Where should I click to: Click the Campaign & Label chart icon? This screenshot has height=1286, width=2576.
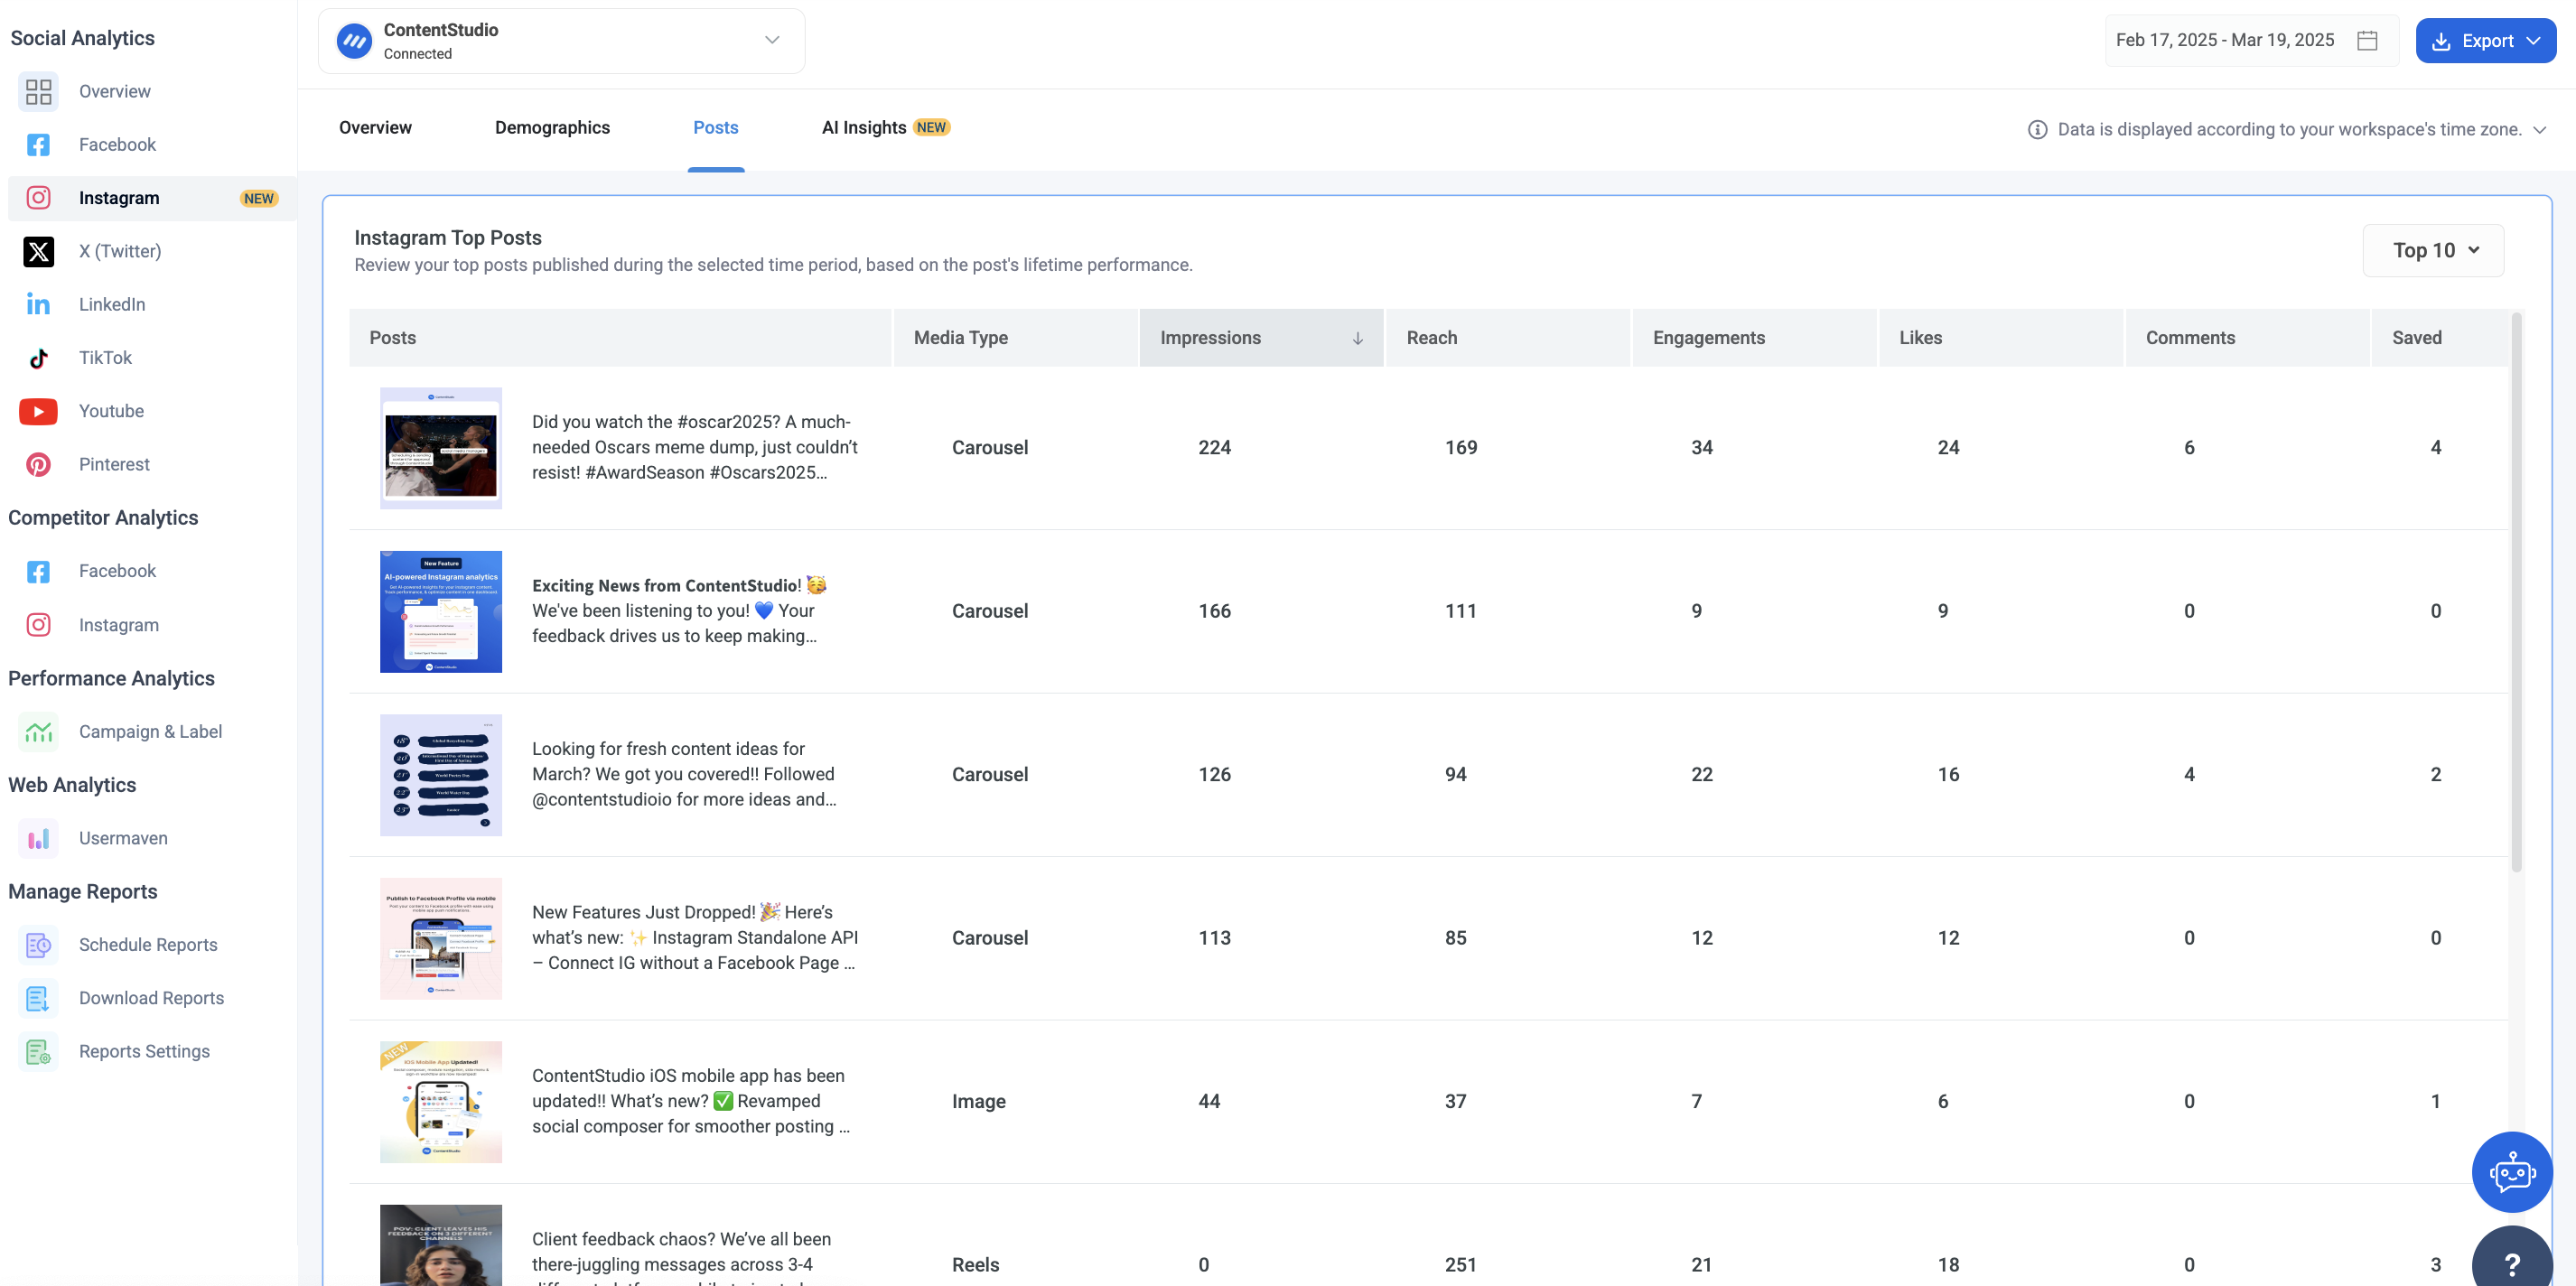(x=38, y=731)
